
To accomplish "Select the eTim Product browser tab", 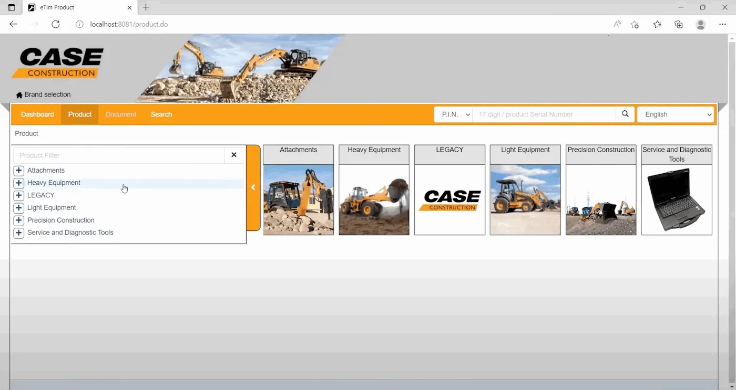I will [80, 7].
